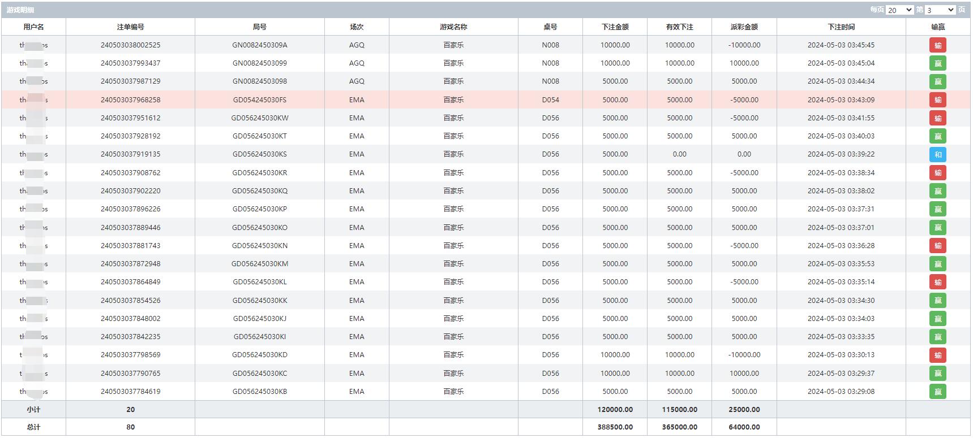Screen dimensions: 973x438
Task: Click the green 赢 badge for order 240503037928192
Action: (x=937, y=136)
